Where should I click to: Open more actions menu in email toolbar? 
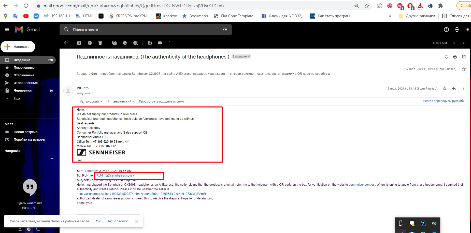point(170,43)
